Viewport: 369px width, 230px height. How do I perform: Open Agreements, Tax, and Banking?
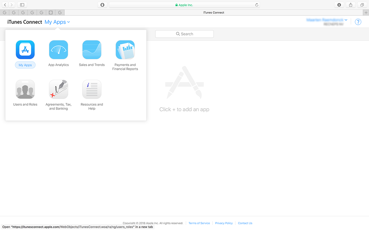(x=58, y=89)
